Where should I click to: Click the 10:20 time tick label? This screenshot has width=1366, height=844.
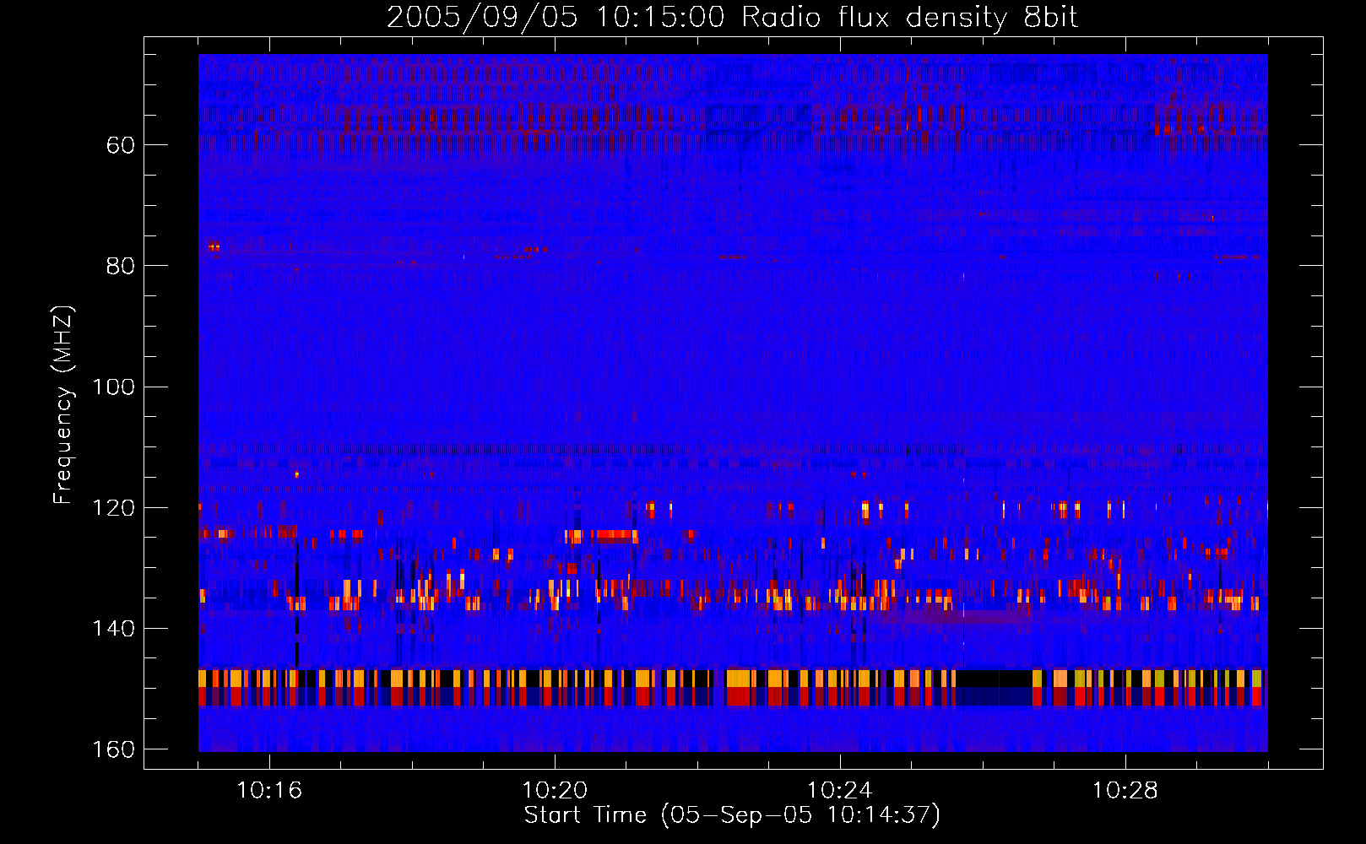click(x=555, y=791)
